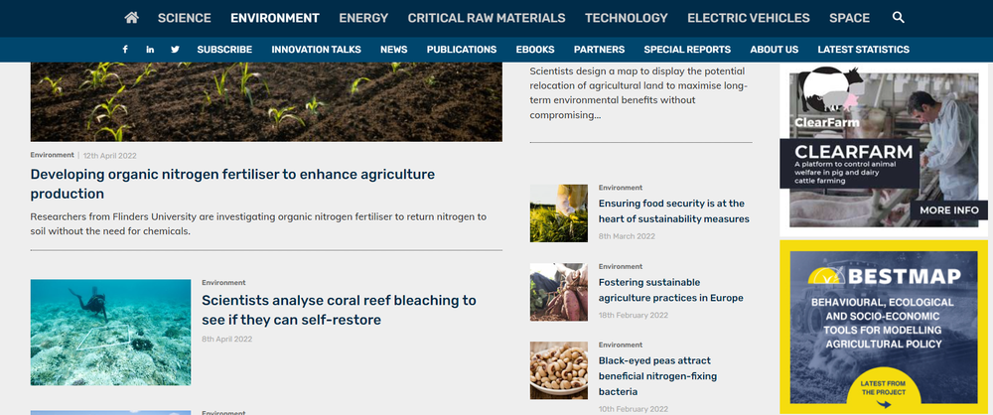
Task: Click the 10th February 2022 date
Action: pyautogui.click(x=634, y=409)
